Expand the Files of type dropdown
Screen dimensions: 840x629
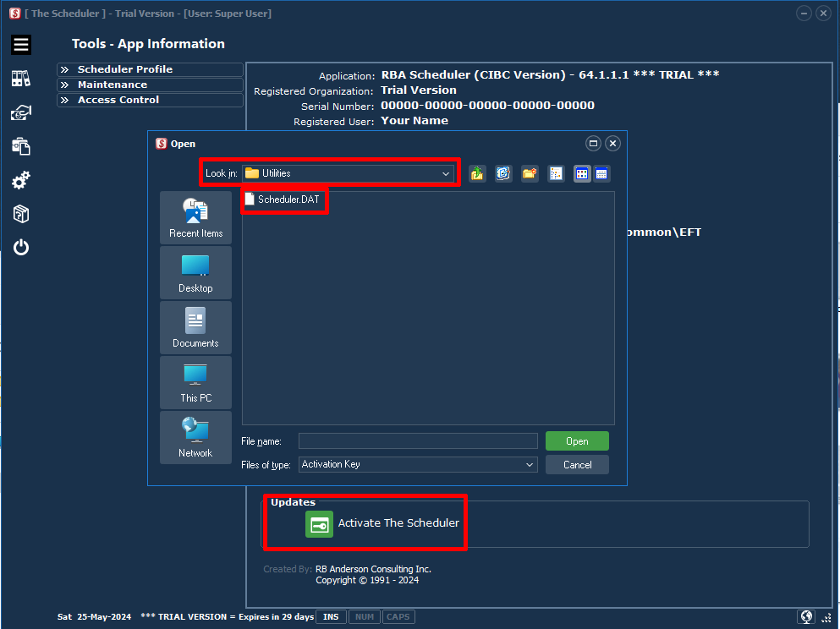[x=530, y=465]
